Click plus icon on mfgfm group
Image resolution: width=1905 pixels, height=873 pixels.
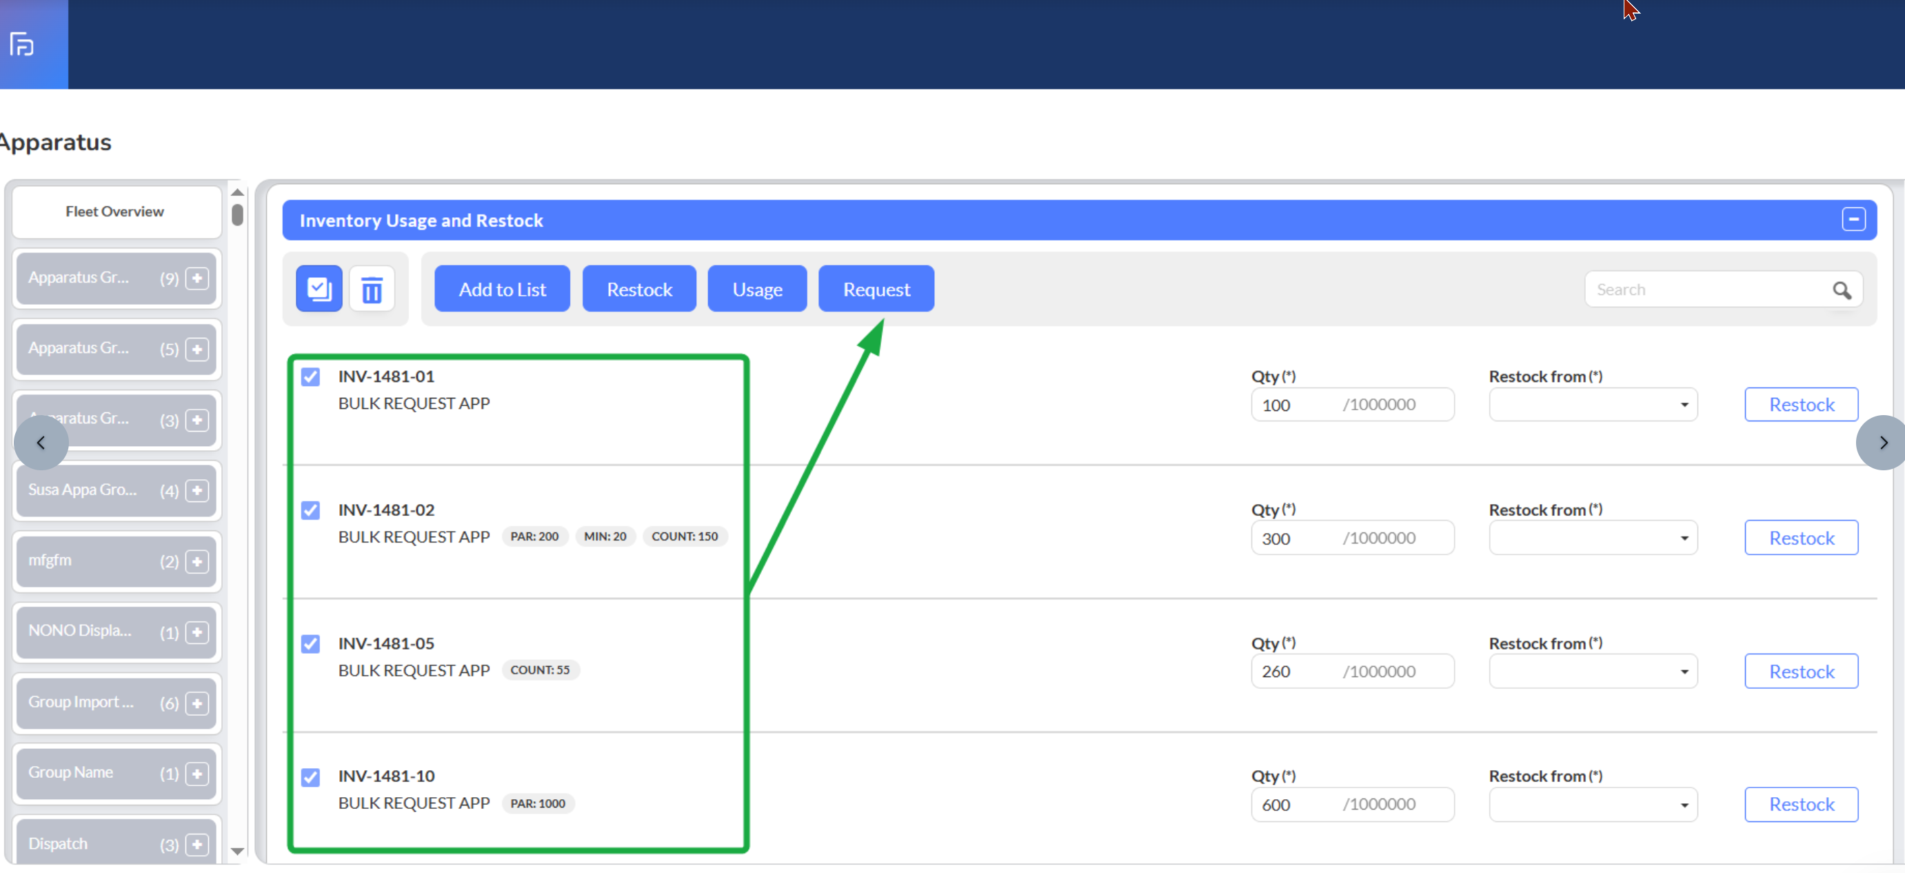196,561
